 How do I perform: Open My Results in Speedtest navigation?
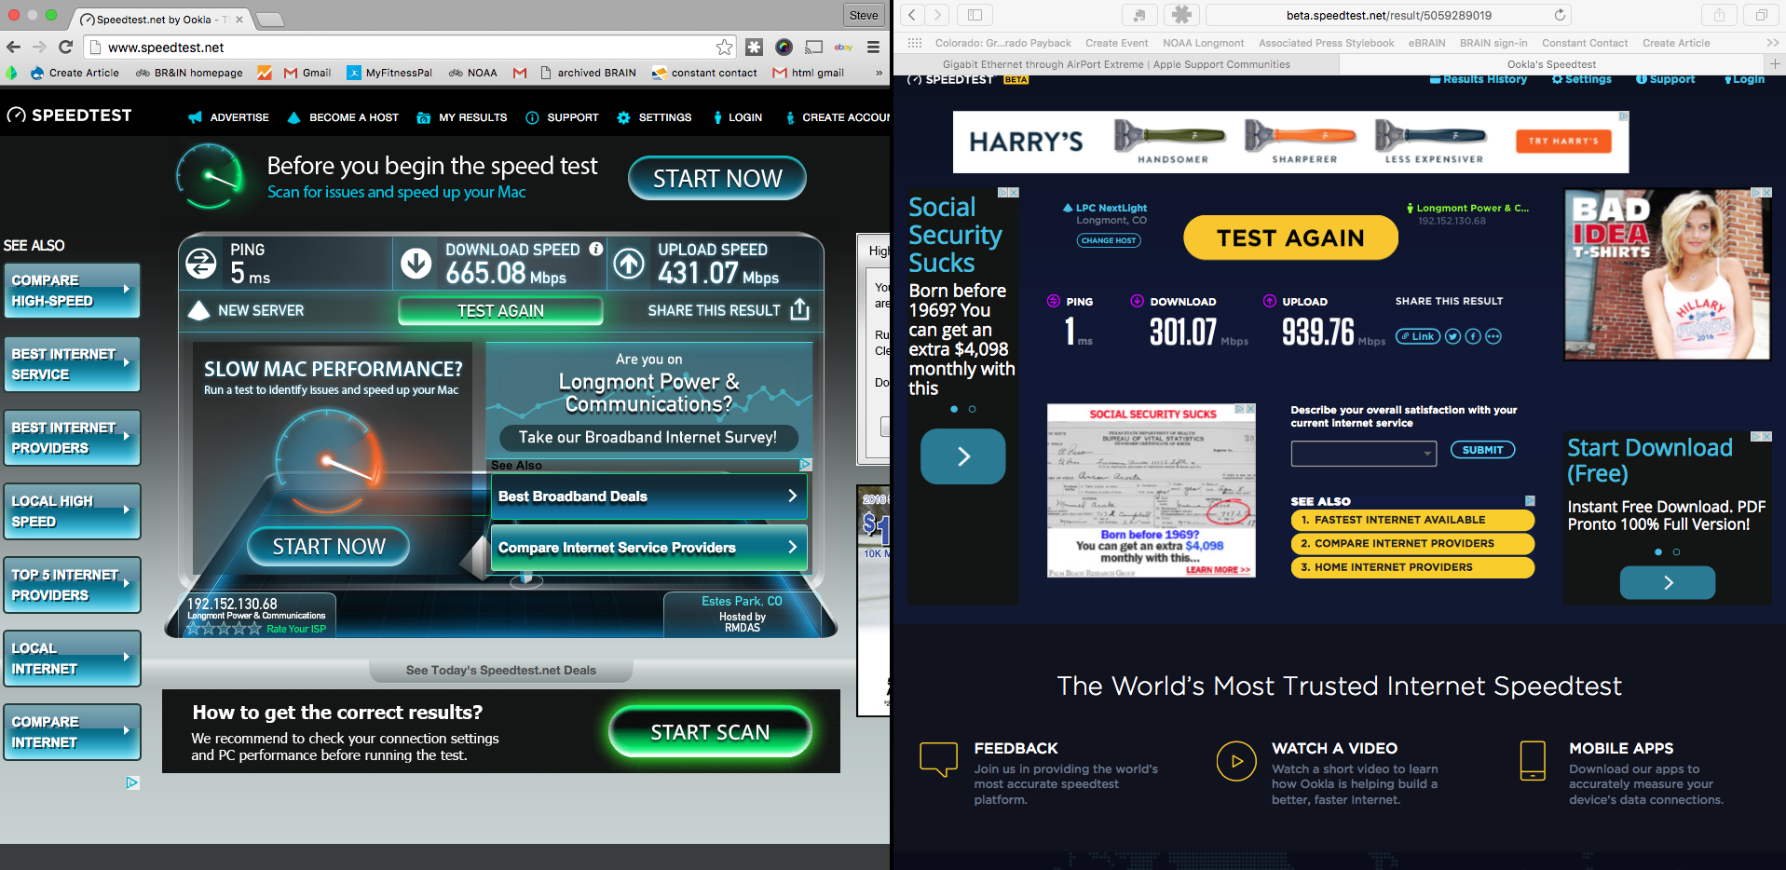click(x=462, y=117)
